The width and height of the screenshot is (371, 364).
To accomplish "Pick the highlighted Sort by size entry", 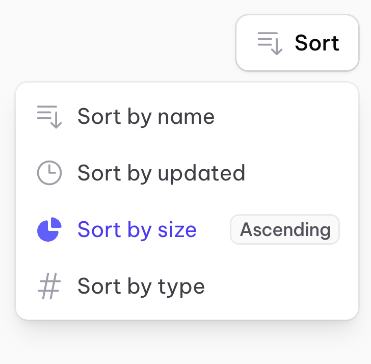I will tap(137, 230).
